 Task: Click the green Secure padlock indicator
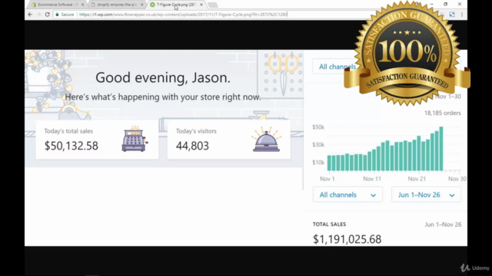point(65,15)
